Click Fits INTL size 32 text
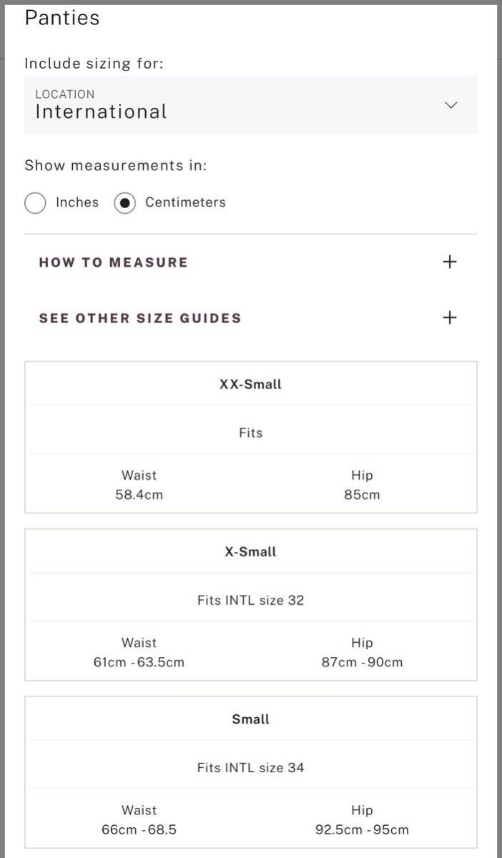This screenshot has width=502, height=858. 250,601
